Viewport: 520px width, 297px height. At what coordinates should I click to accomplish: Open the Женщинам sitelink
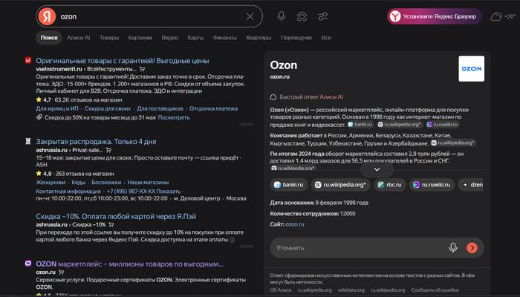click(51, 183)
